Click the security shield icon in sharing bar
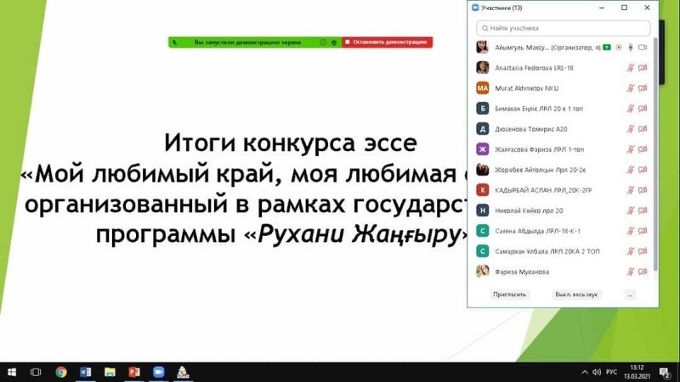This screenshot has width=680, height=382. click(x=334, y=42)
